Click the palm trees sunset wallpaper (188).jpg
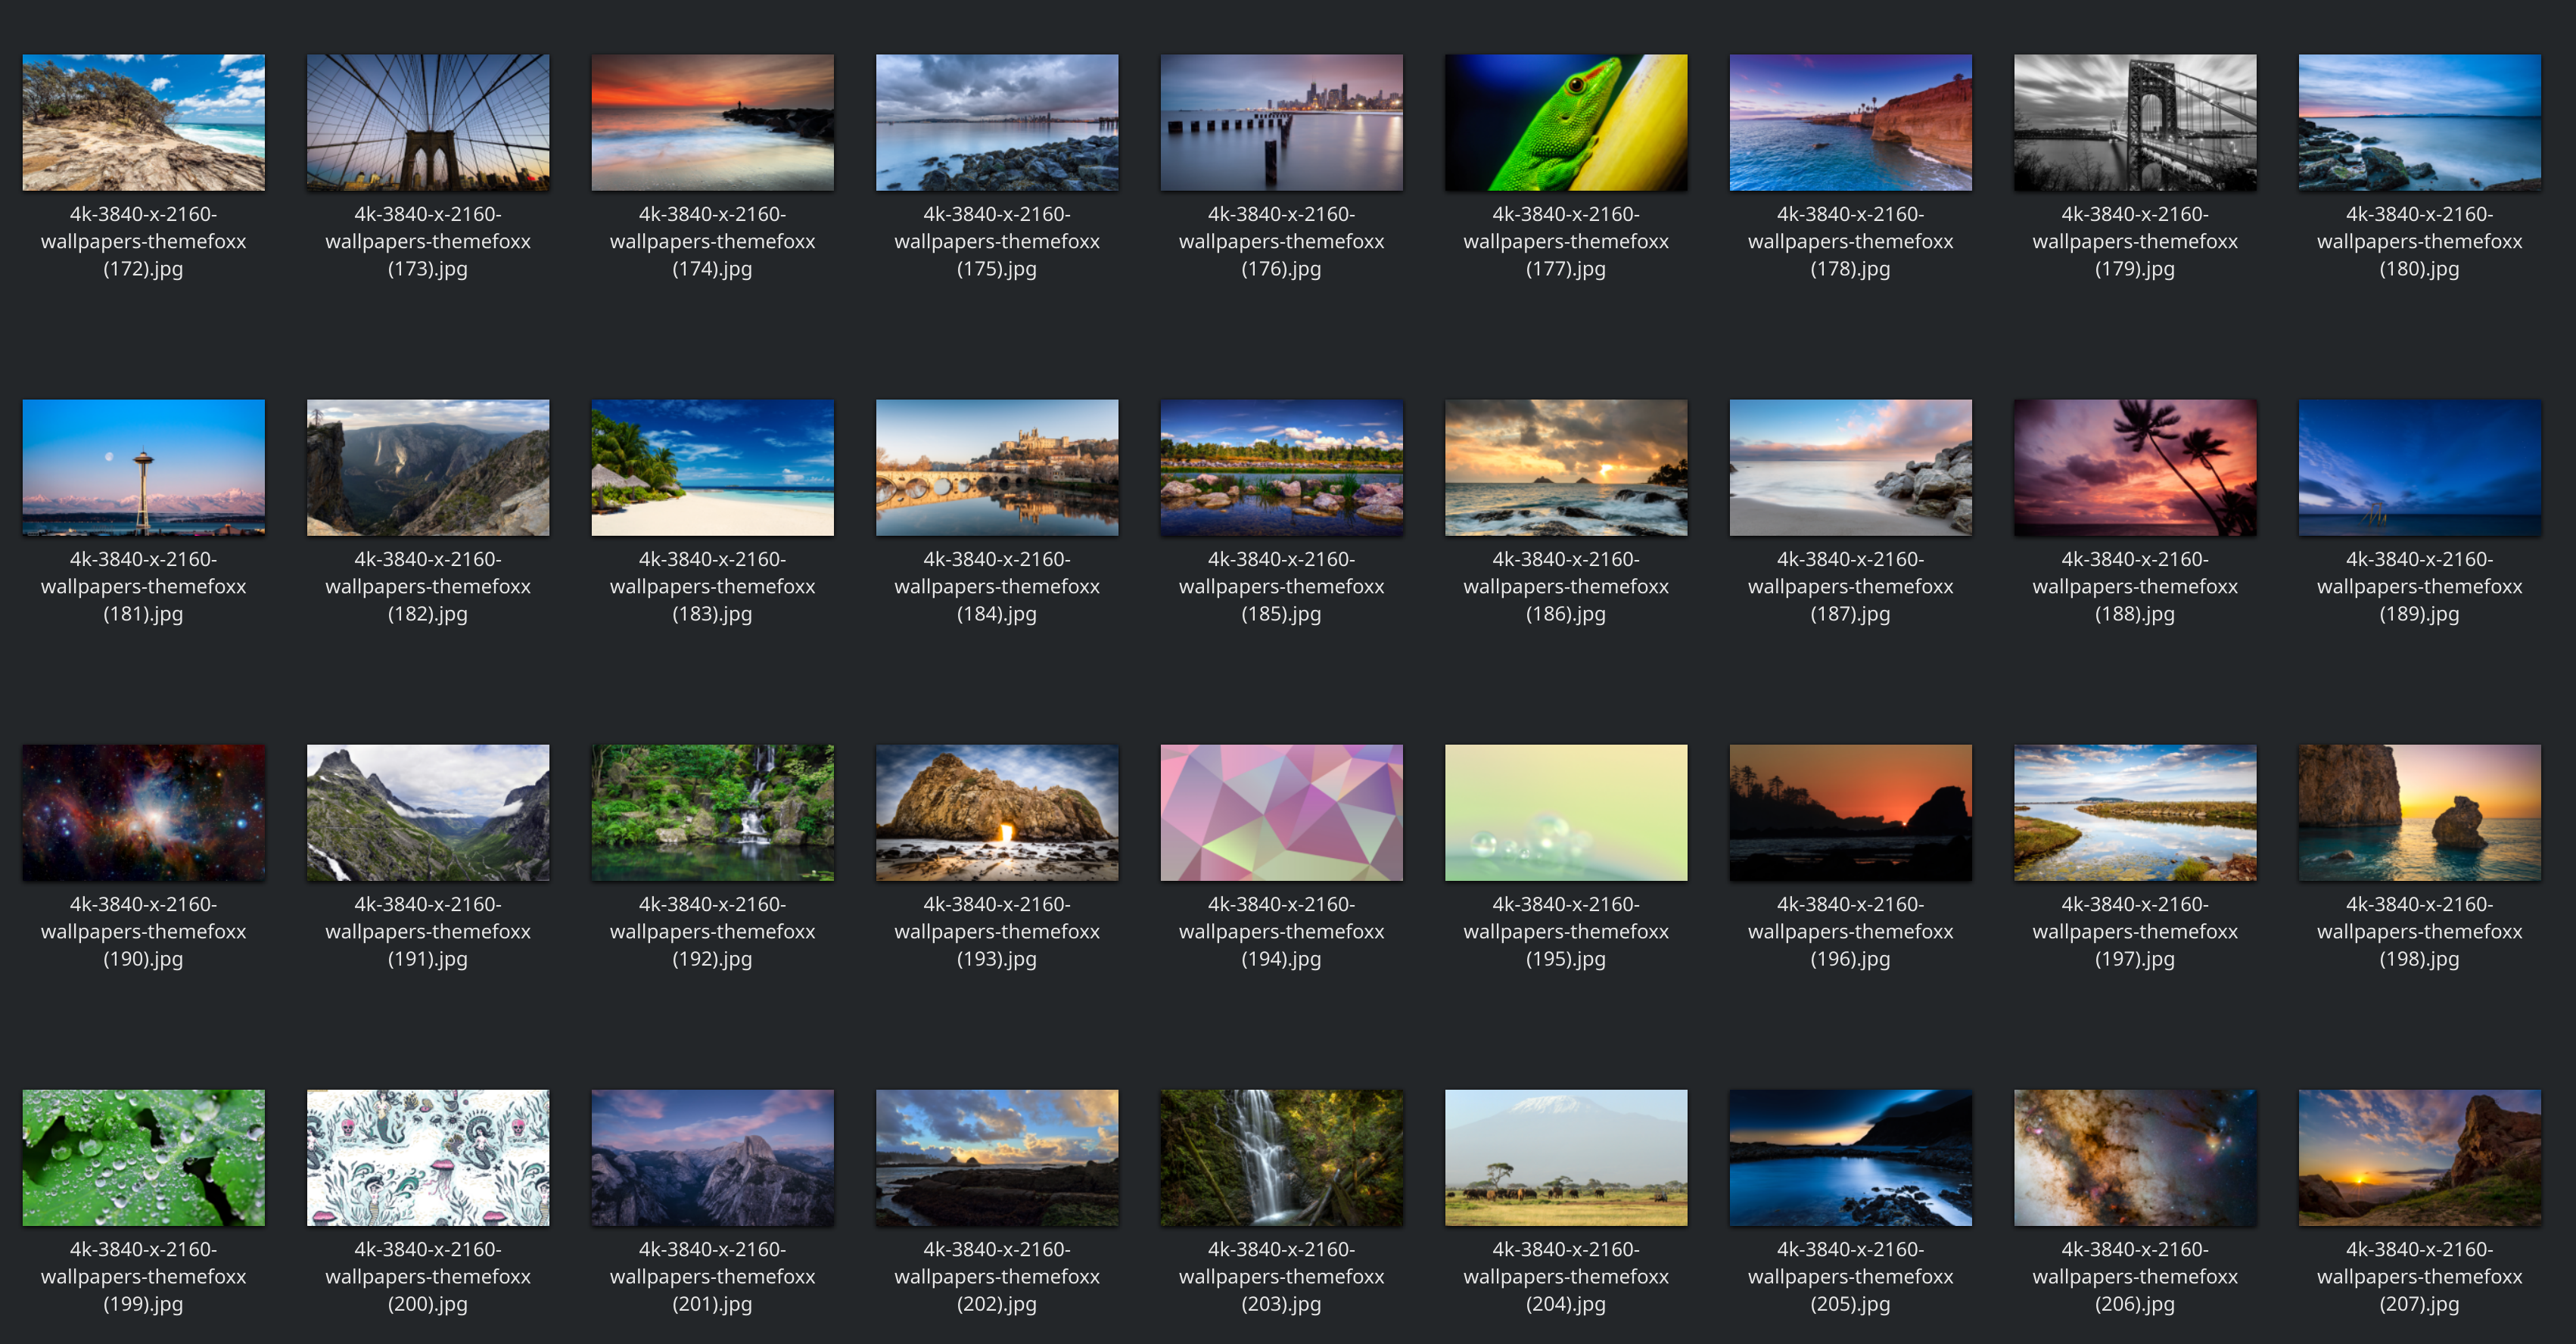This screenshot has height=1344, width=2576. [2134, 467]
